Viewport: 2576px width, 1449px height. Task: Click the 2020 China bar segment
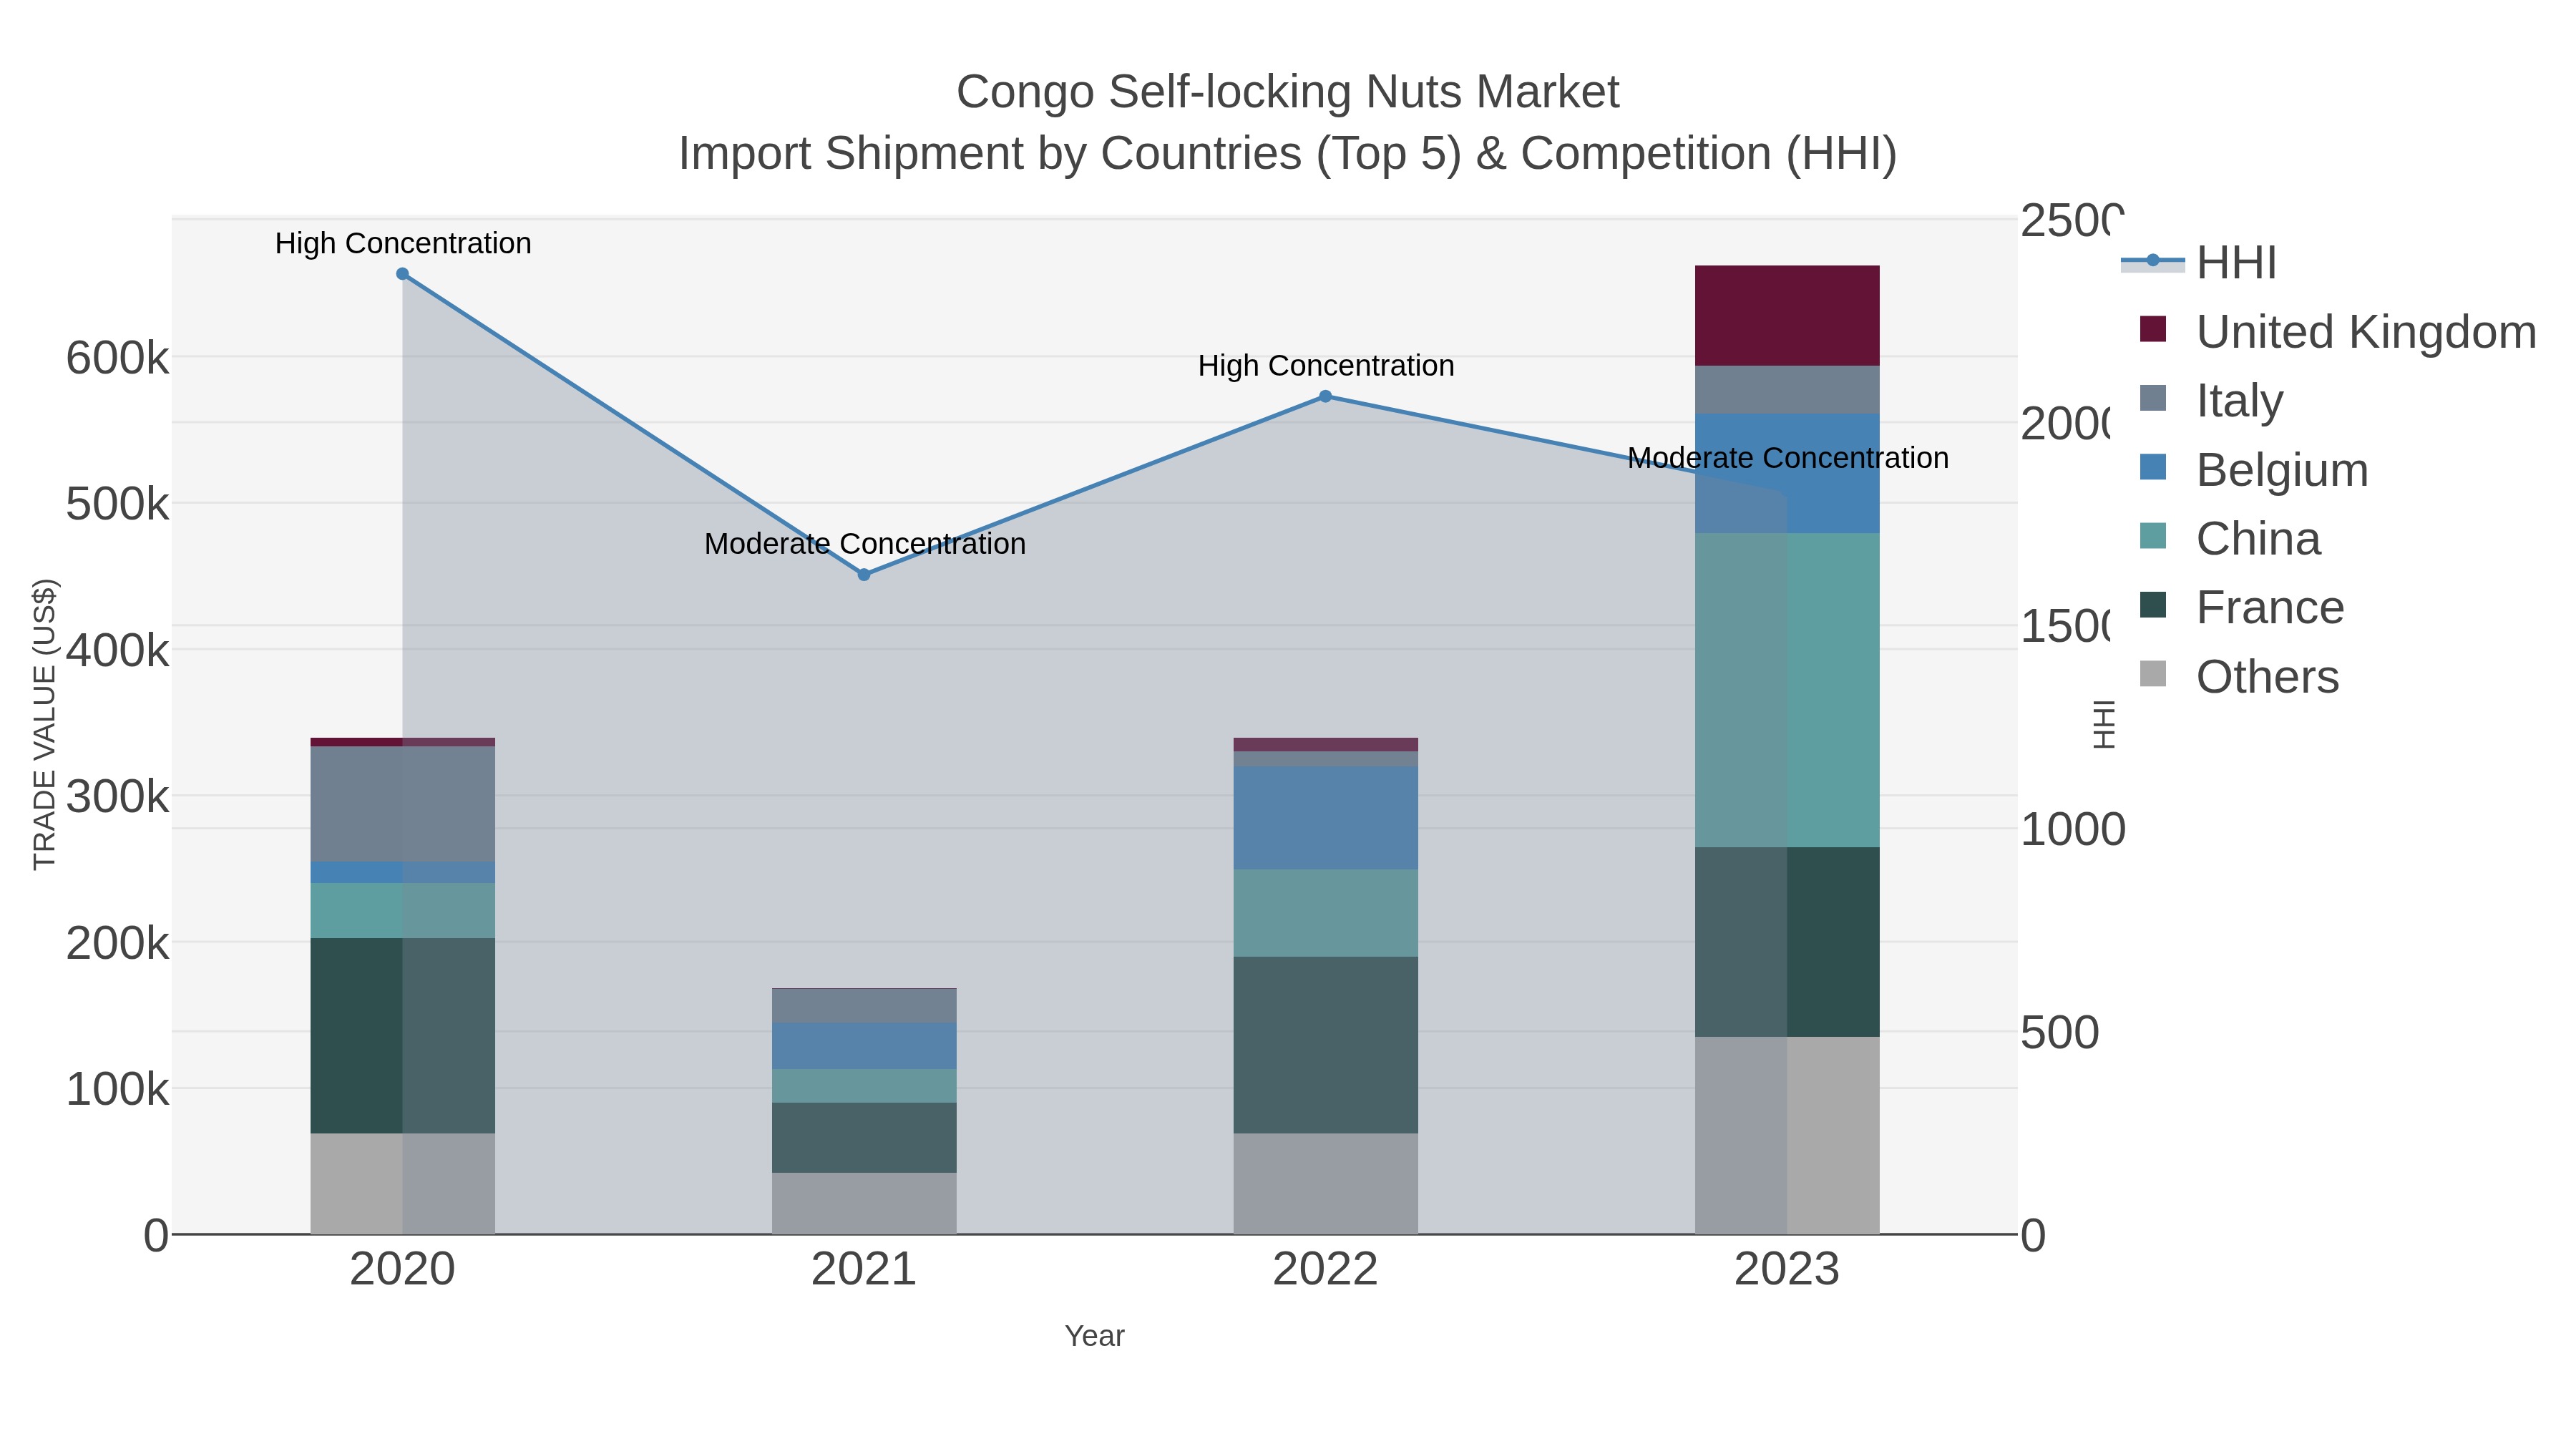[x=403, y=910]
